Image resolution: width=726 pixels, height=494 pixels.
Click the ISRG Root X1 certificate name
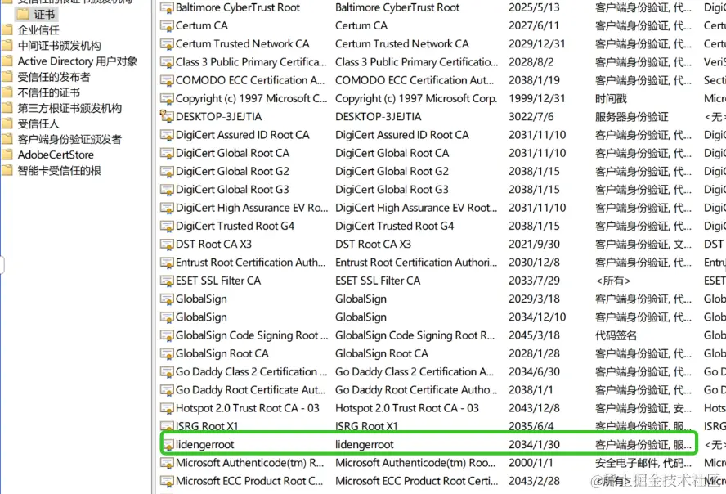click(207, 426)
